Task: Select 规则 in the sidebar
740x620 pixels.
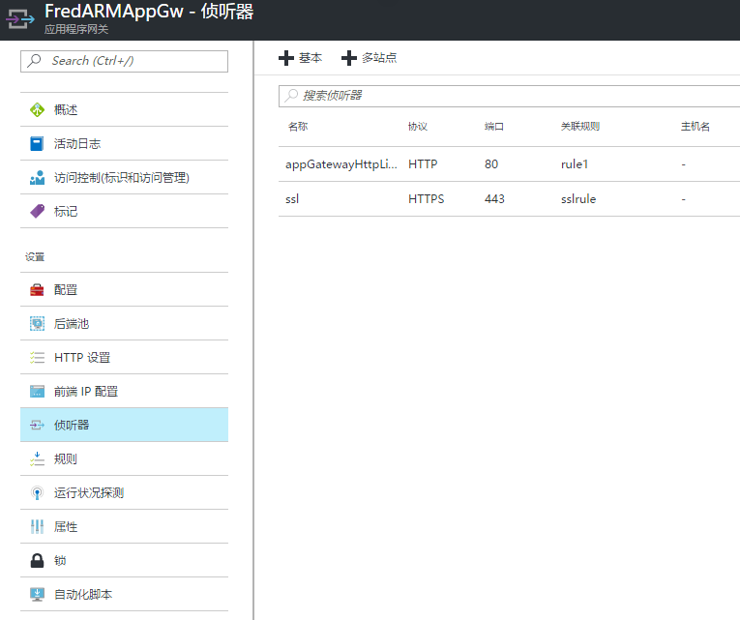Action: pyautogui.click(x=66, y=459)
